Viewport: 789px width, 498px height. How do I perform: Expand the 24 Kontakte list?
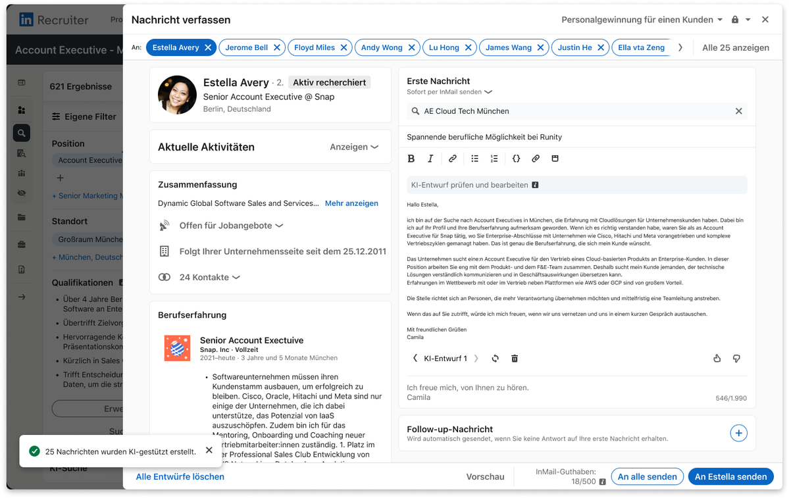[x=209, y=277]
